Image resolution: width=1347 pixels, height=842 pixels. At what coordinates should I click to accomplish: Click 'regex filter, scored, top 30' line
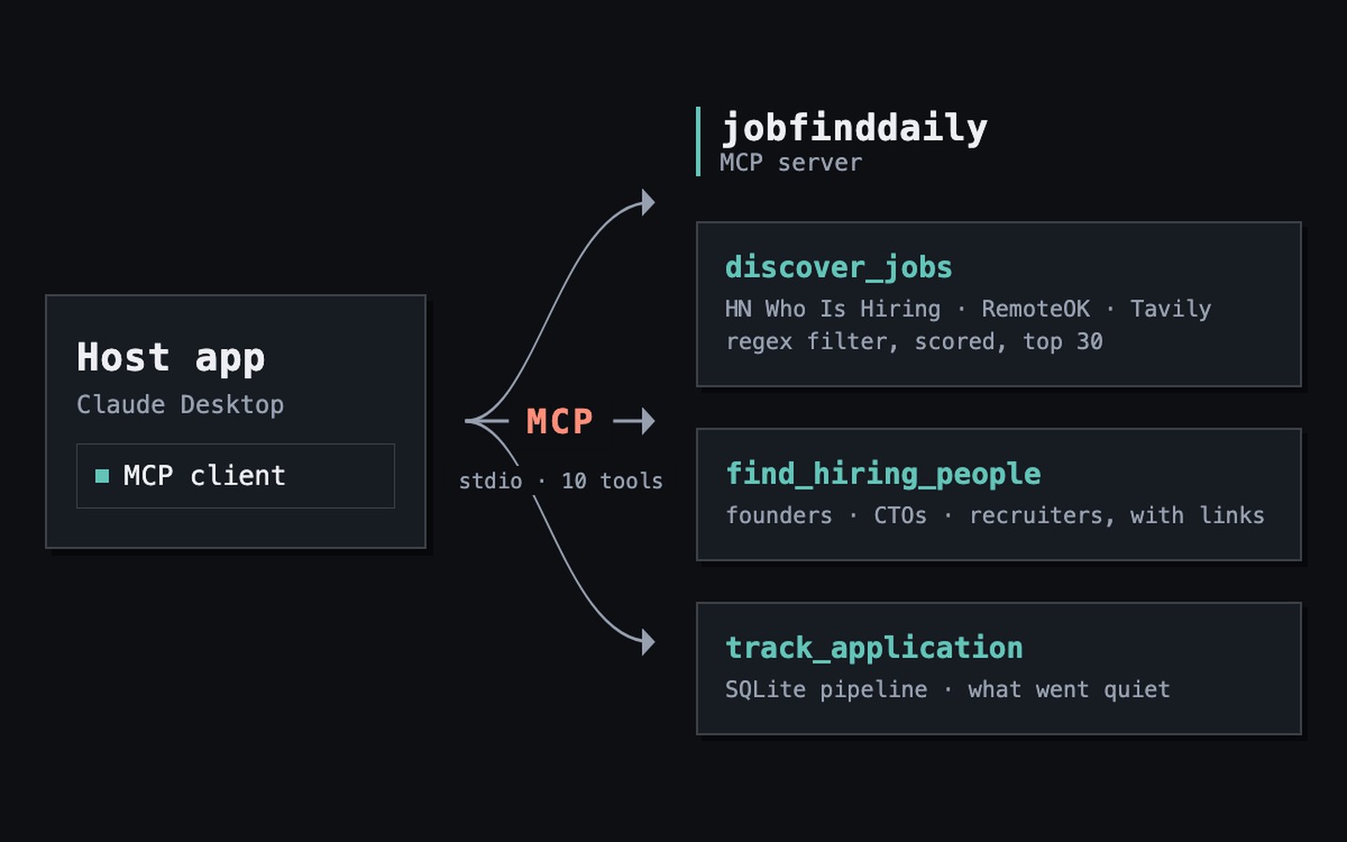pyautogui.click(x=914, y=341)
